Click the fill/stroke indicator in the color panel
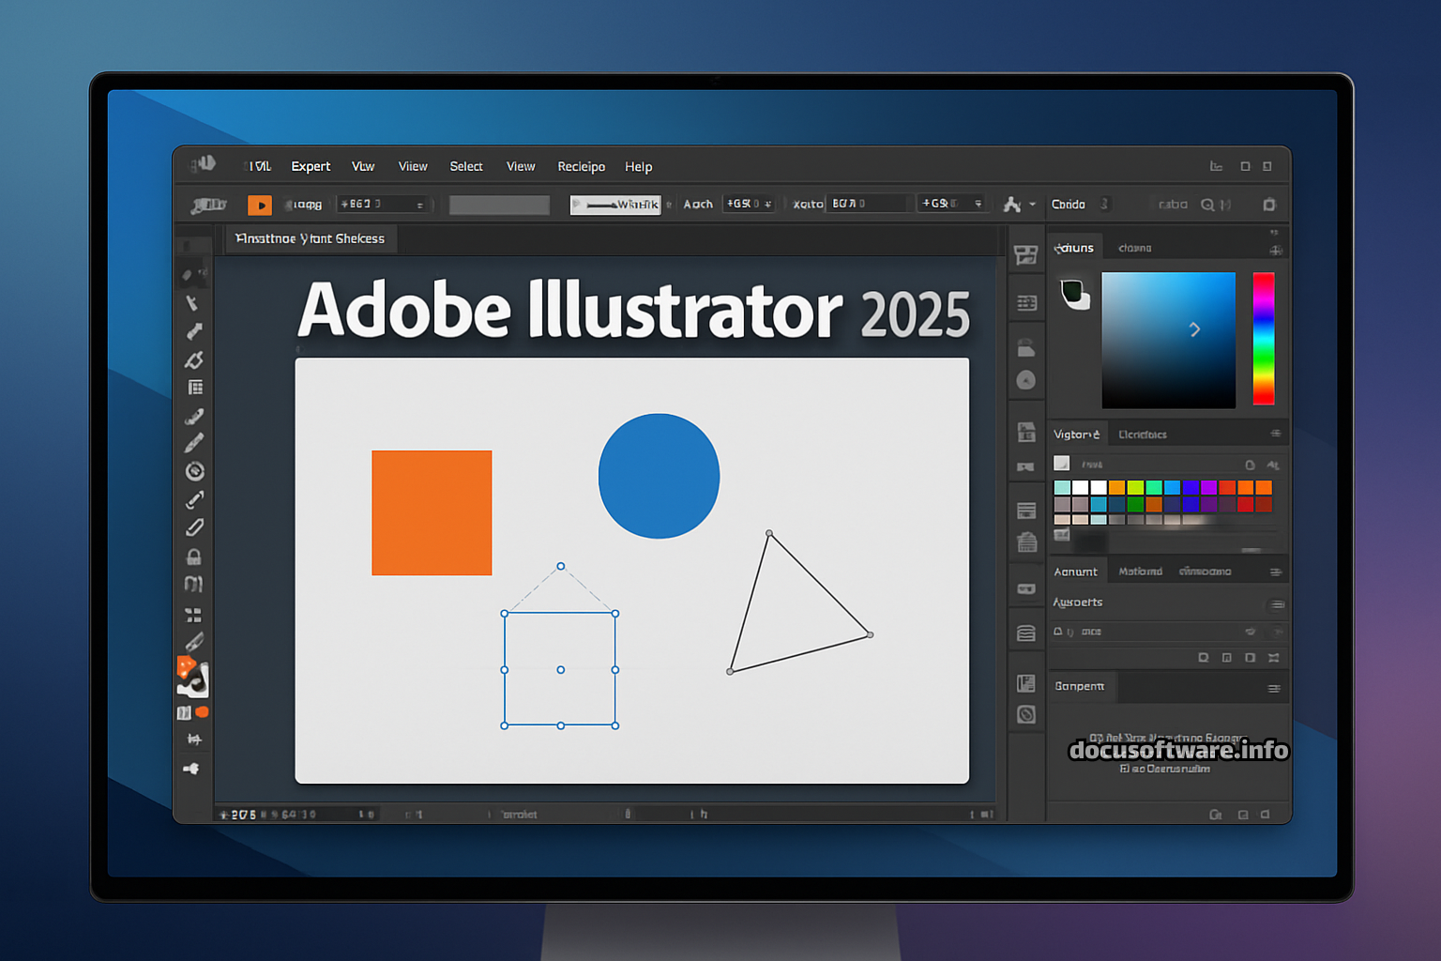The height and width of the screenshot is (961, 1441). pyautogui.click(x=1074, y=294)
